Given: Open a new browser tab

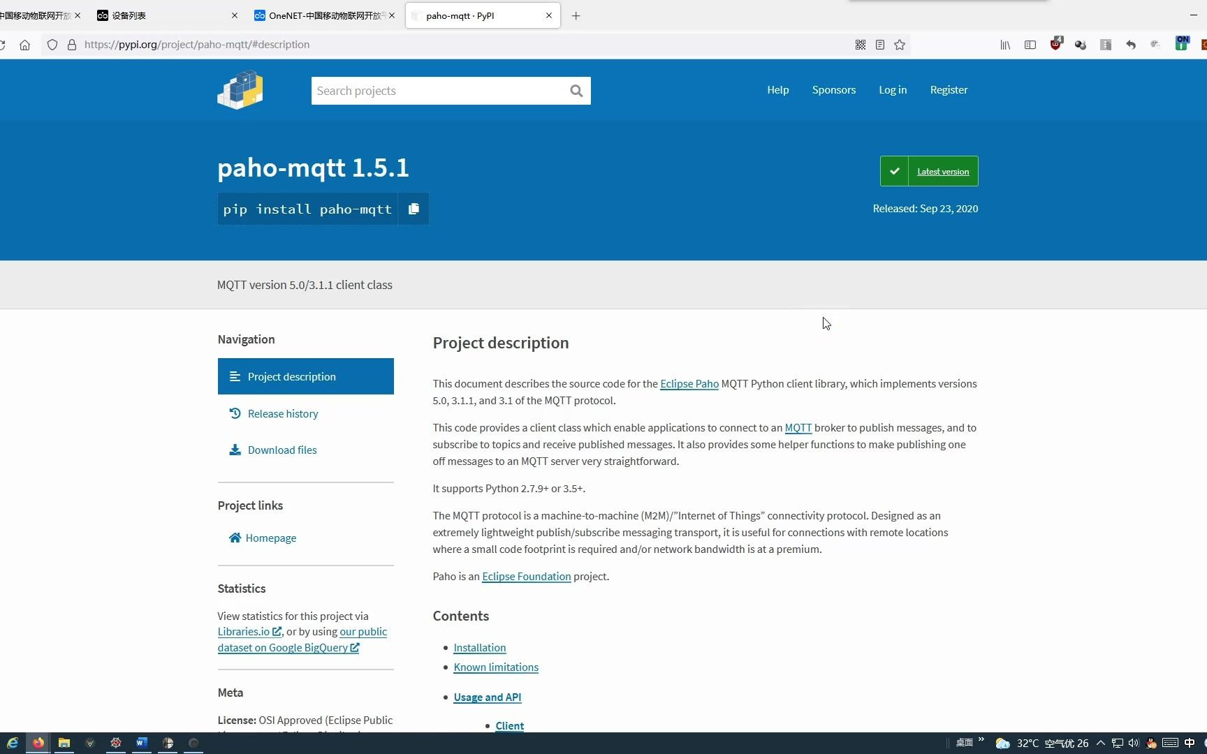Looking at the screenshot, I should point(576,15).
